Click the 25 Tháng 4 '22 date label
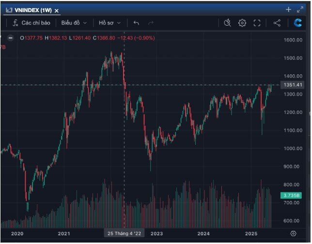312x244 pixels. click(125, 233)
